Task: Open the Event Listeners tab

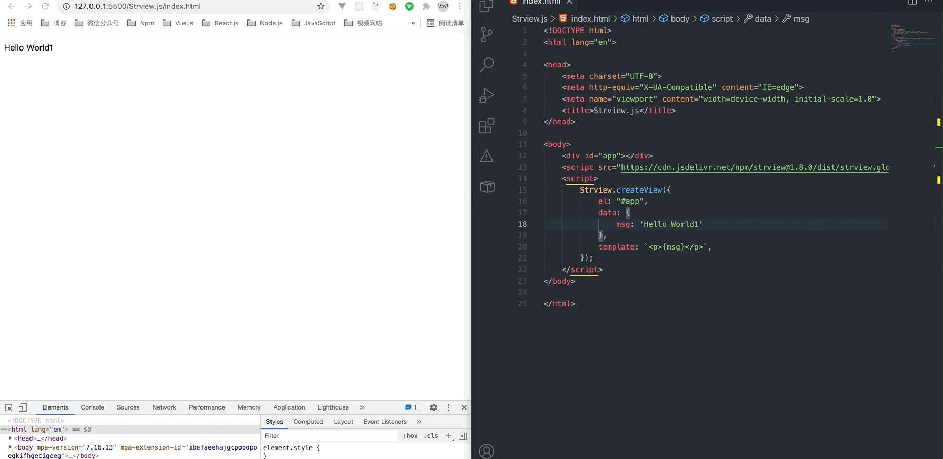Action: (x=385, y=422)
